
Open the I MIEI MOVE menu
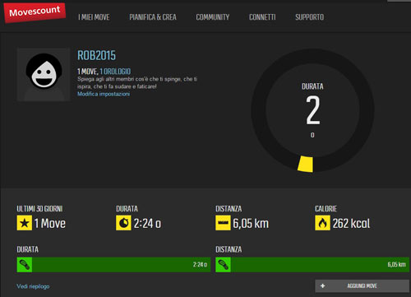[x=94, y=17]
